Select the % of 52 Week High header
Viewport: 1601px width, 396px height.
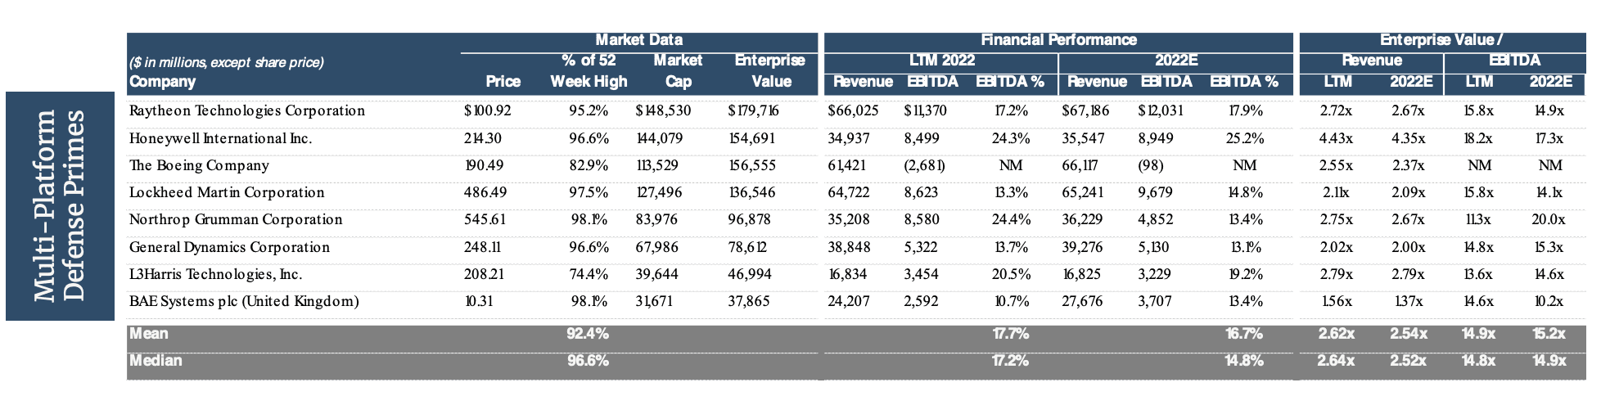tap(589, 71)
